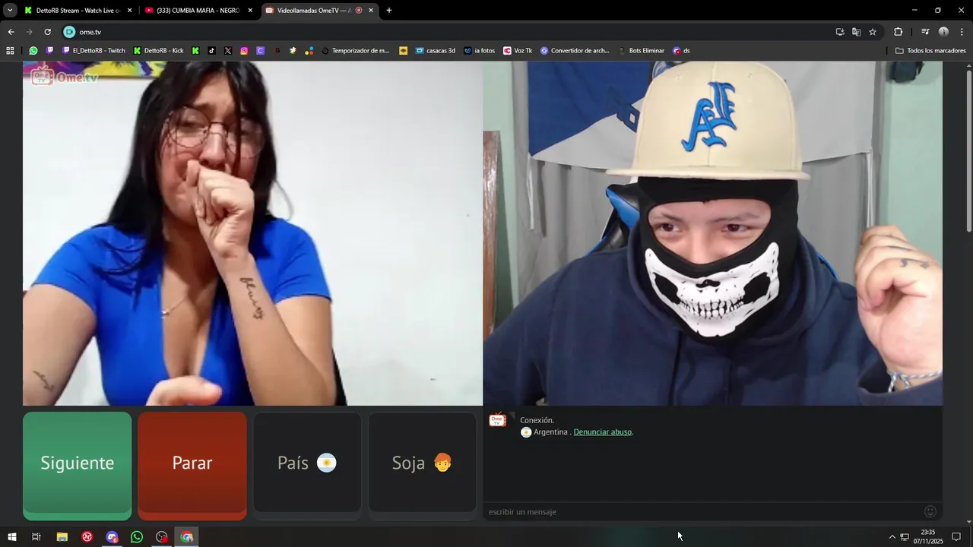This screenshot has height=547, width=973.
Task: Reload the ome.tv page
Action: point(47,32)
